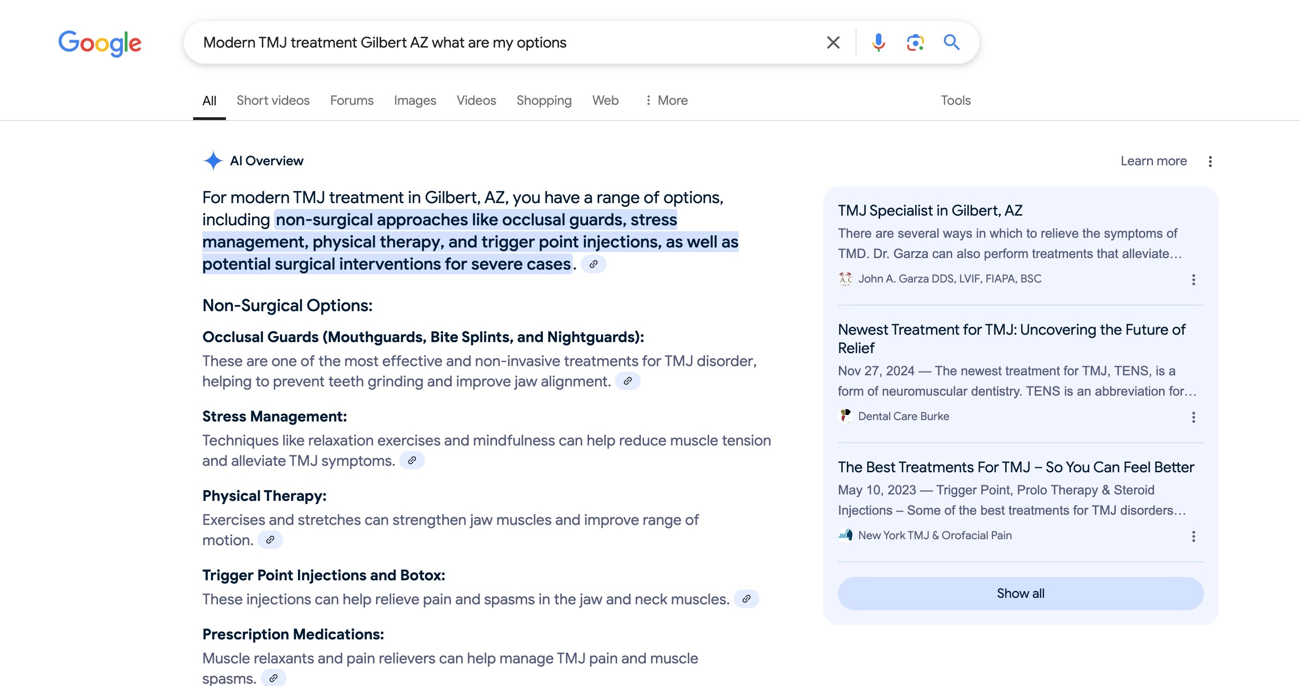Screen dimensions: 1300x686
Task: Switch to the Images tab
Action: click(x=415, y=100)
